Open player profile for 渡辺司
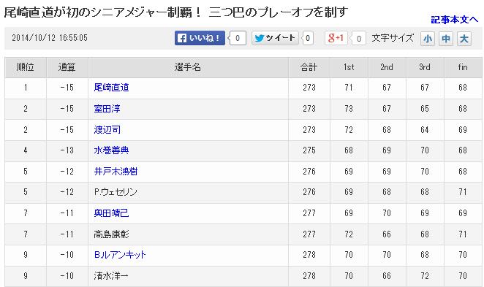 (107, 130)
